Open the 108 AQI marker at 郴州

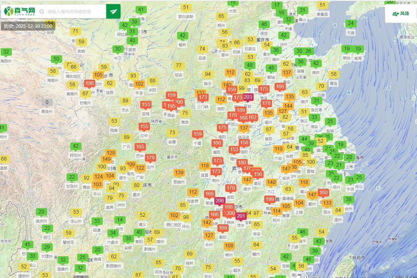coord(229,245)
